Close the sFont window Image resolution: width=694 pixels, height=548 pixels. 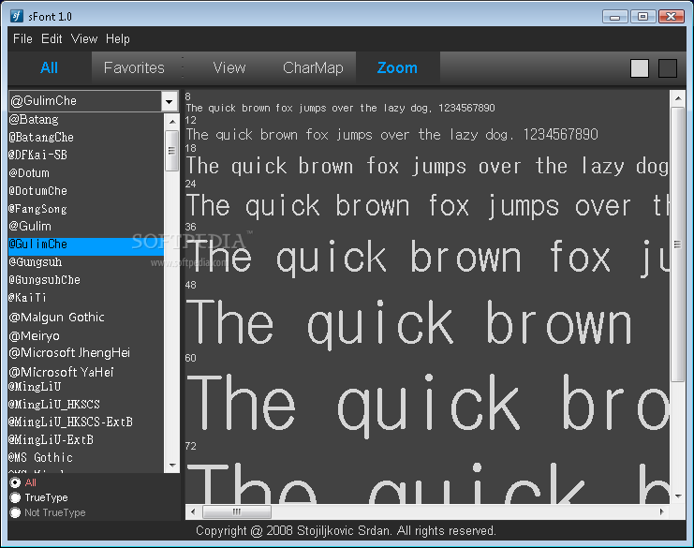[x=671, y=17]
